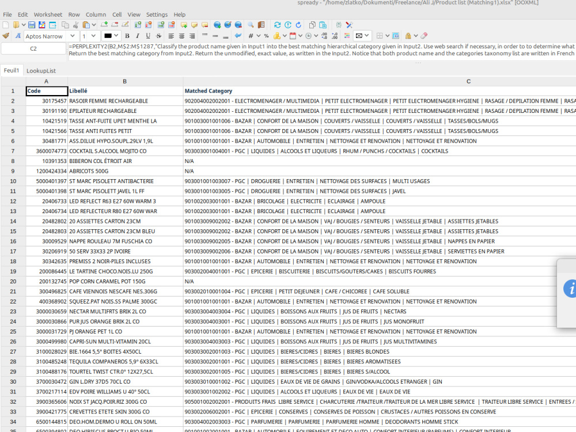Open the black font color dropdown
576x432 pixels.
[x=116, y=36]
